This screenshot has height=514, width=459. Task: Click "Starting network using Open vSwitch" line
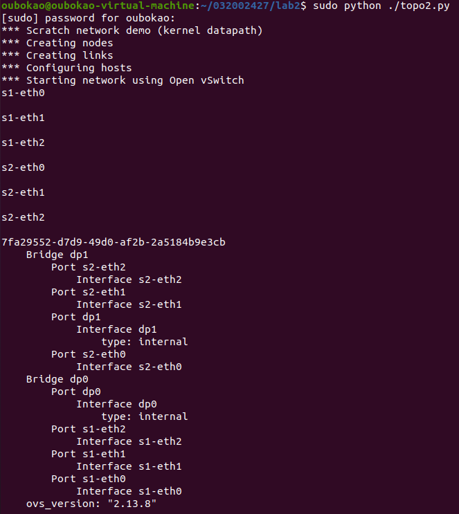(x=135, y=80)
